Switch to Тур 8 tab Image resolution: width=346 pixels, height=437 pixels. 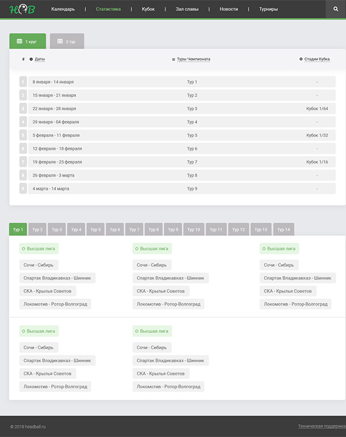tap(153, 229)
